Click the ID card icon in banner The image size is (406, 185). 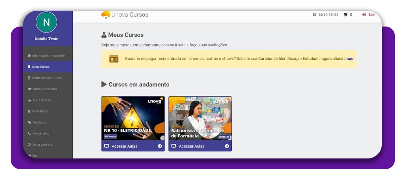(x=114, y=59)
